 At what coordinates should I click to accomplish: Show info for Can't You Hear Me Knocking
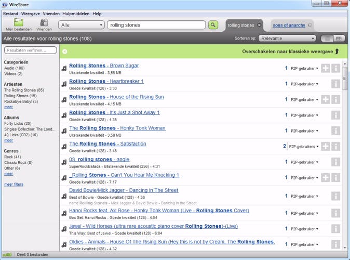pos(335,178)
